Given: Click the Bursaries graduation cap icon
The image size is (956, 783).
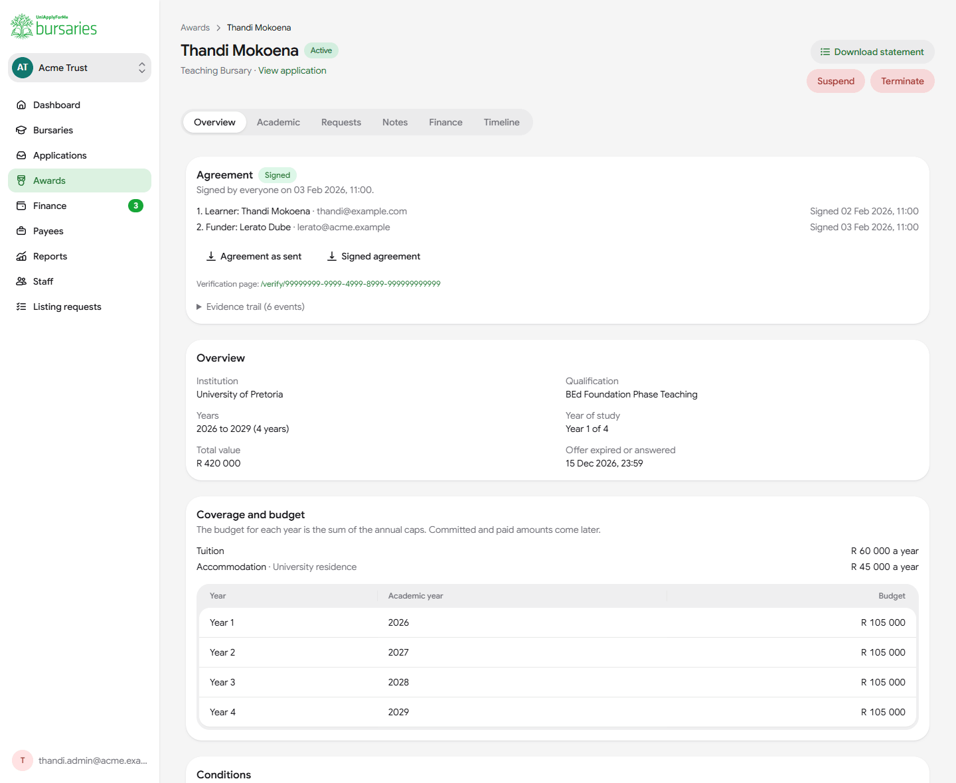Looking at the screenshot, I should pos(21,130).
